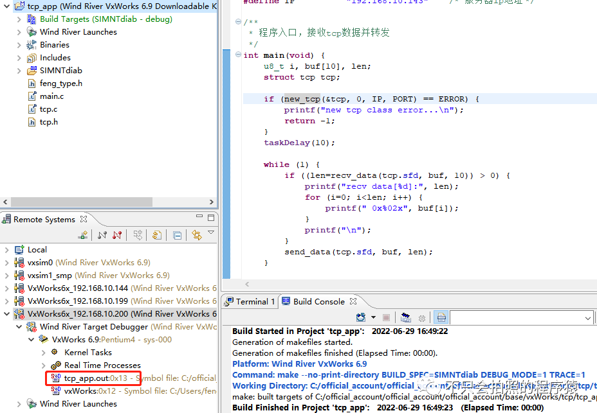The height and width of the screenshot is (413, 597).
Task: Click the red disconnect target icon
Action: pyautogui.click(x=117, y=236)
